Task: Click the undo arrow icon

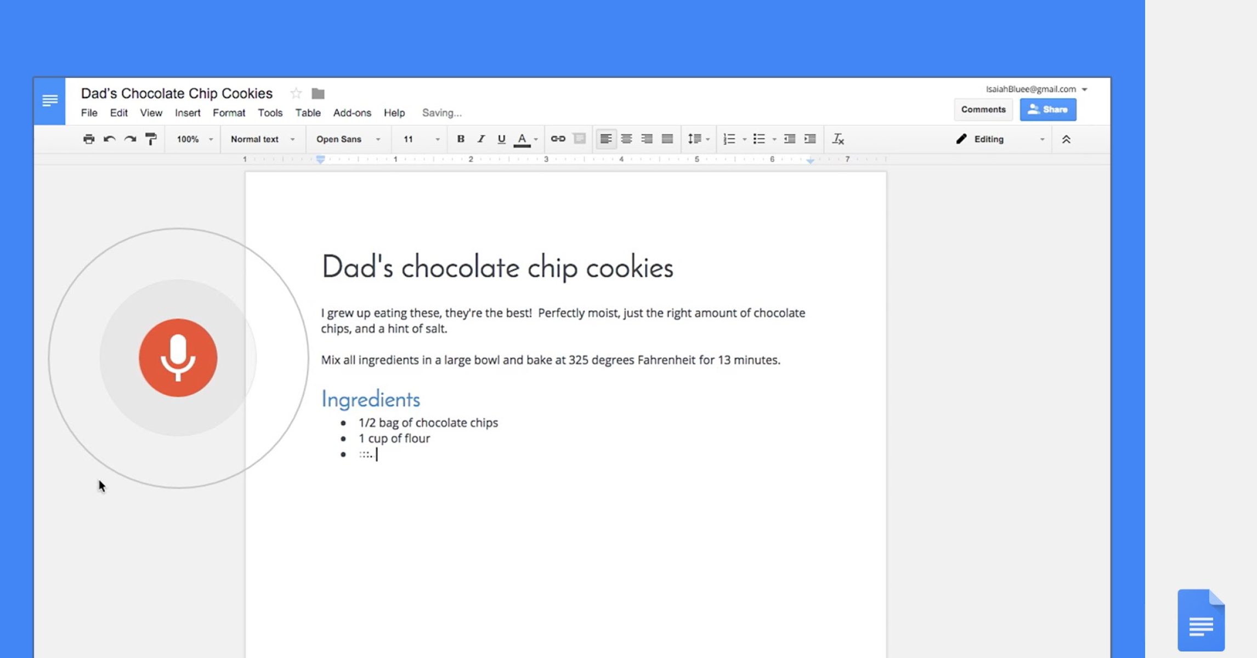Action: coord(109,139)
